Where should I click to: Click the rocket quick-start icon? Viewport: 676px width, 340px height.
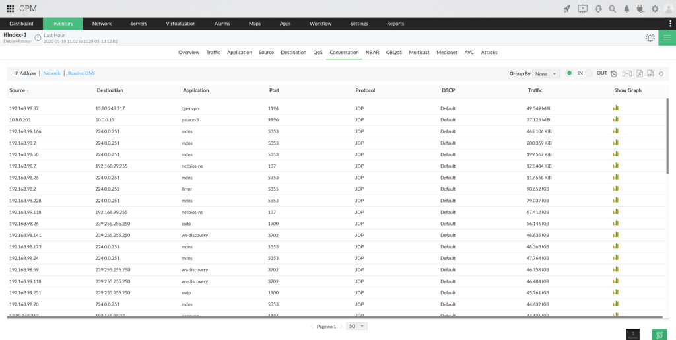coord(566,9)
